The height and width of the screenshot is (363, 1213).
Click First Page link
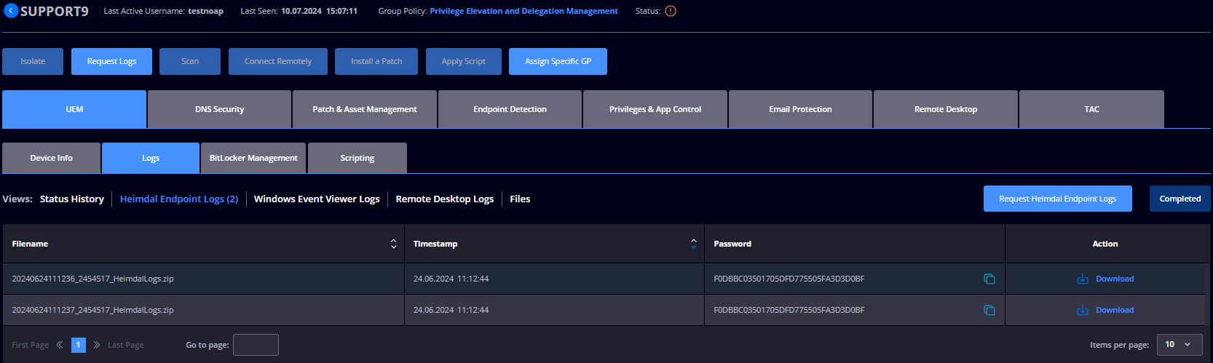30,345
